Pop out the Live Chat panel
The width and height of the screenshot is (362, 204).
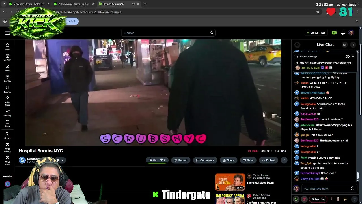pyautogui.click(x=297, y=45)
